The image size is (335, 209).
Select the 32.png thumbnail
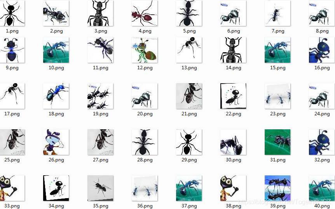(x=322, y=142)
